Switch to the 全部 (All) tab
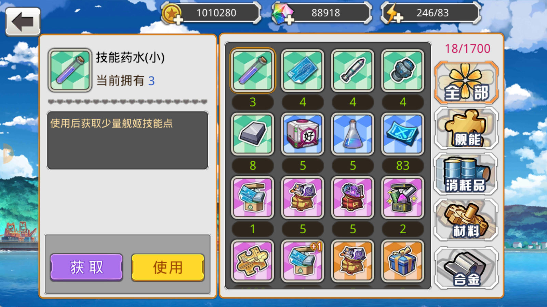Viewport: 547px width, 307px height. [x=466, y=83]
